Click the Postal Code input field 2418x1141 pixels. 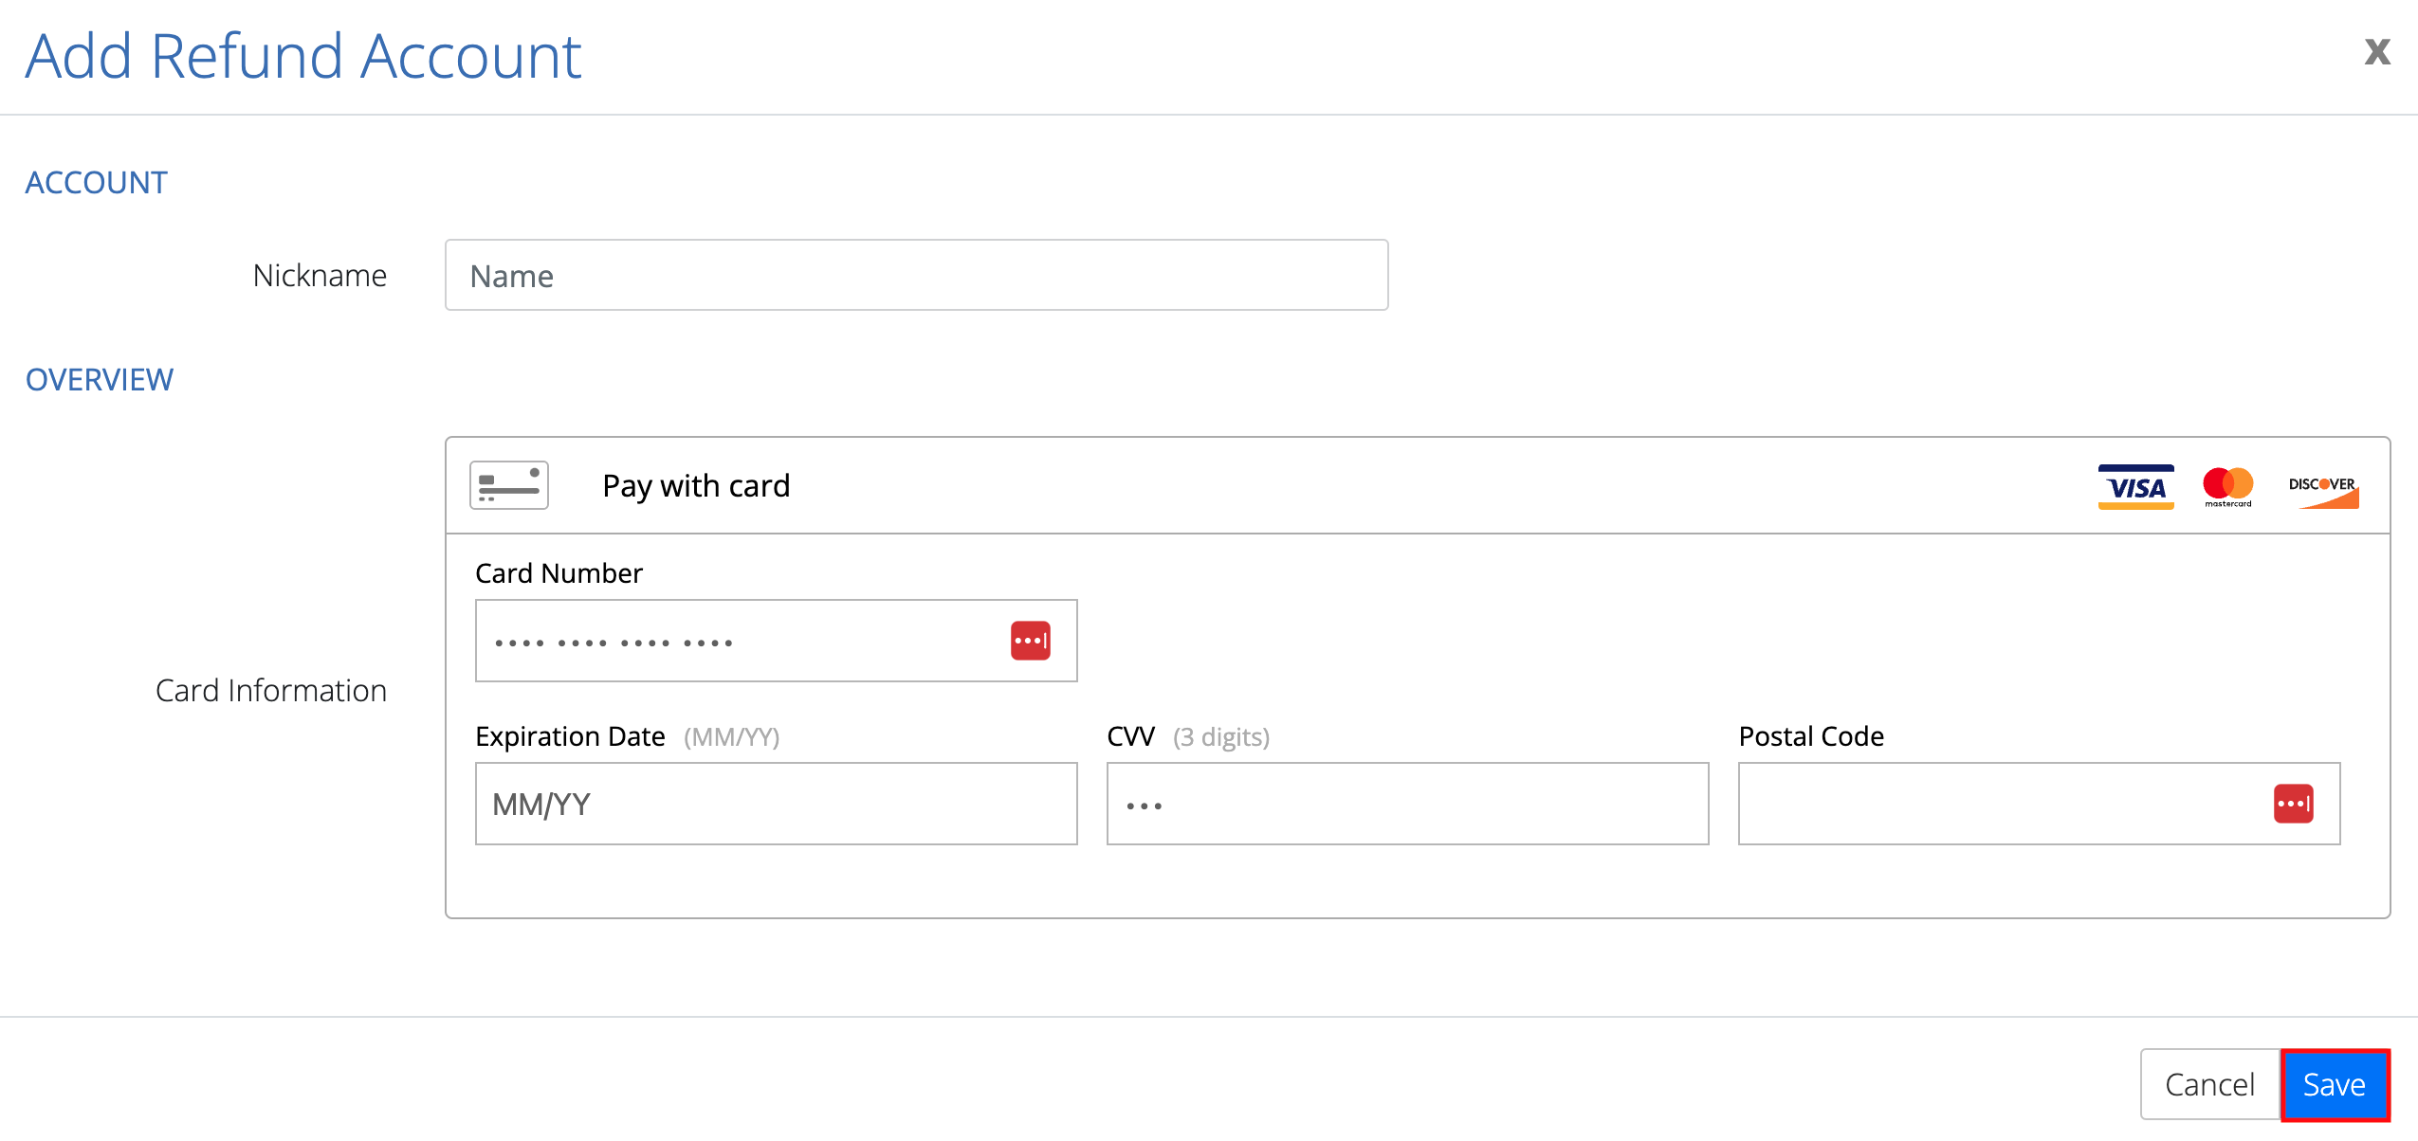click(1991, 803)
